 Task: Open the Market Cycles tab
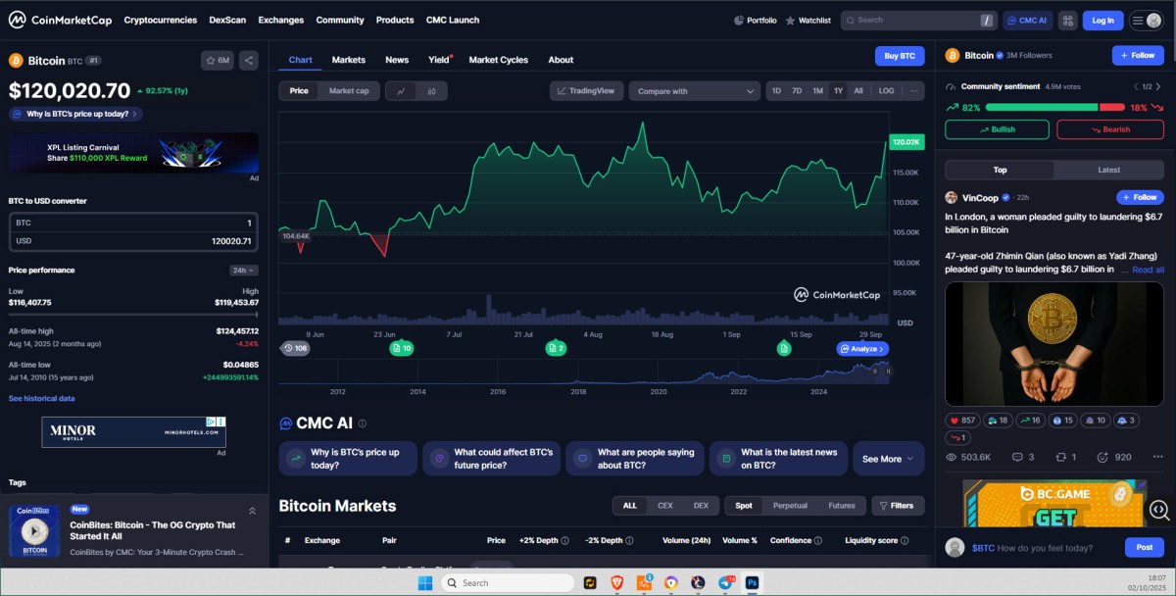pos(498,60)
